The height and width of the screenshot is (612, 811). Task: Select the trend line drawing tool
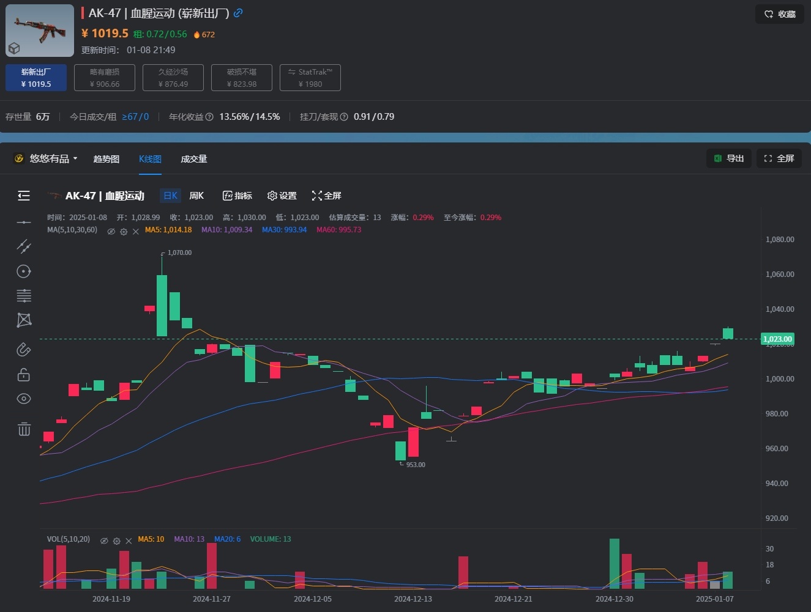coord(24,246)
